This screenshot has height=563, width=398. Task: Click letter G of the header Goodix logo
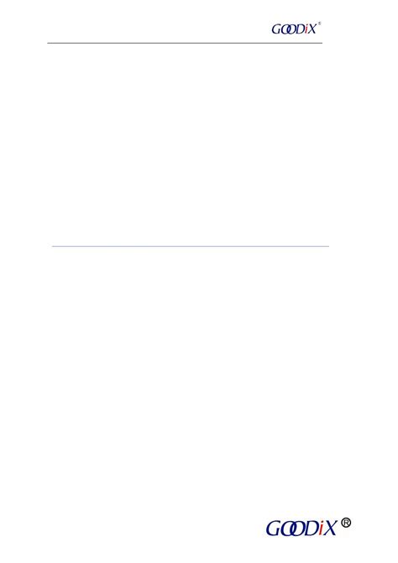click(x=276, y=29)
